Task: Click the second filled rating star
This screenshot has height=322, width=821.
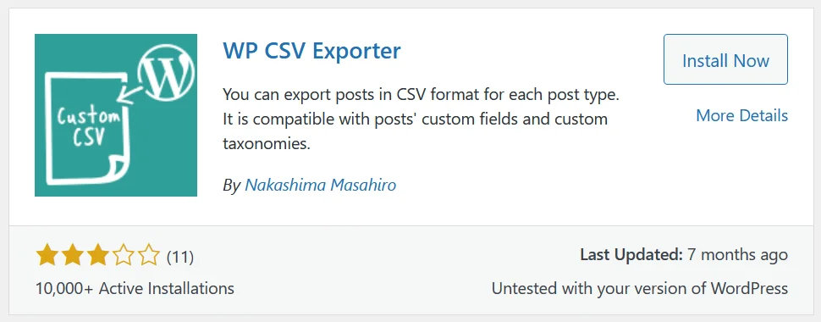Action: point(72,255)
